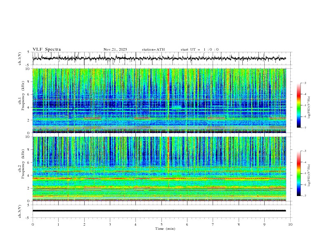Click the "-5" tick on upper colorbar
Viewport: 327px width, 252px height.
tap(305, 105)
